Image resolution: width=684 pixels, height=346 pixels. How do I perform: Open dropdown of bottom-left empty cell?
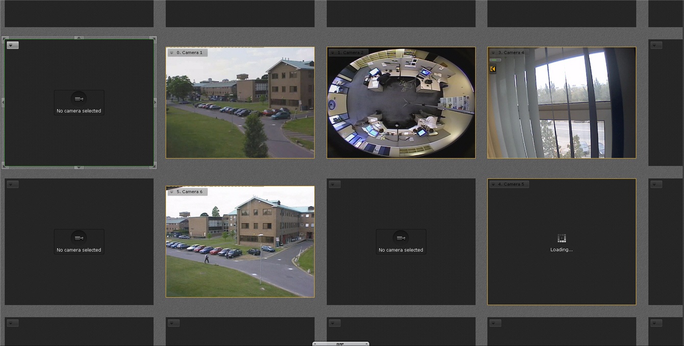point(13,323)
